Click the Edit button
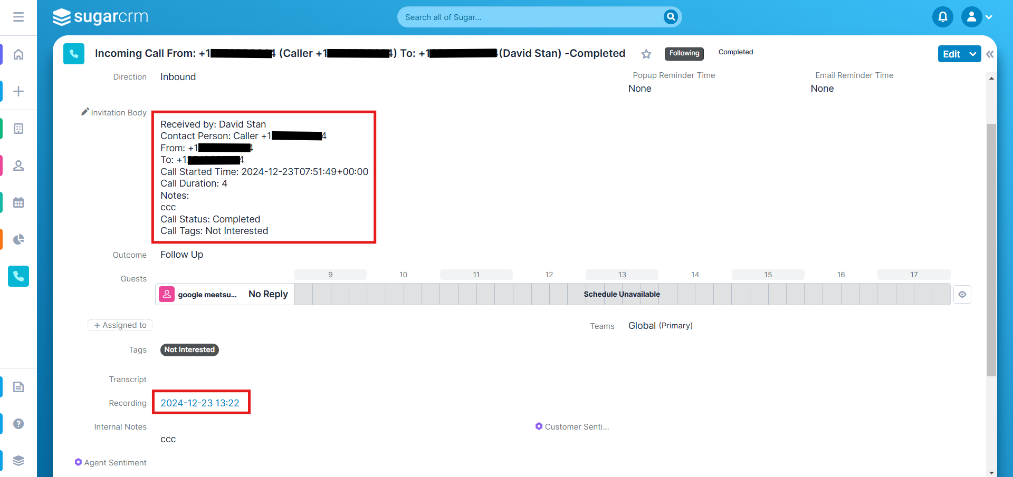The image size is (1013, 477). coord(951,54)
